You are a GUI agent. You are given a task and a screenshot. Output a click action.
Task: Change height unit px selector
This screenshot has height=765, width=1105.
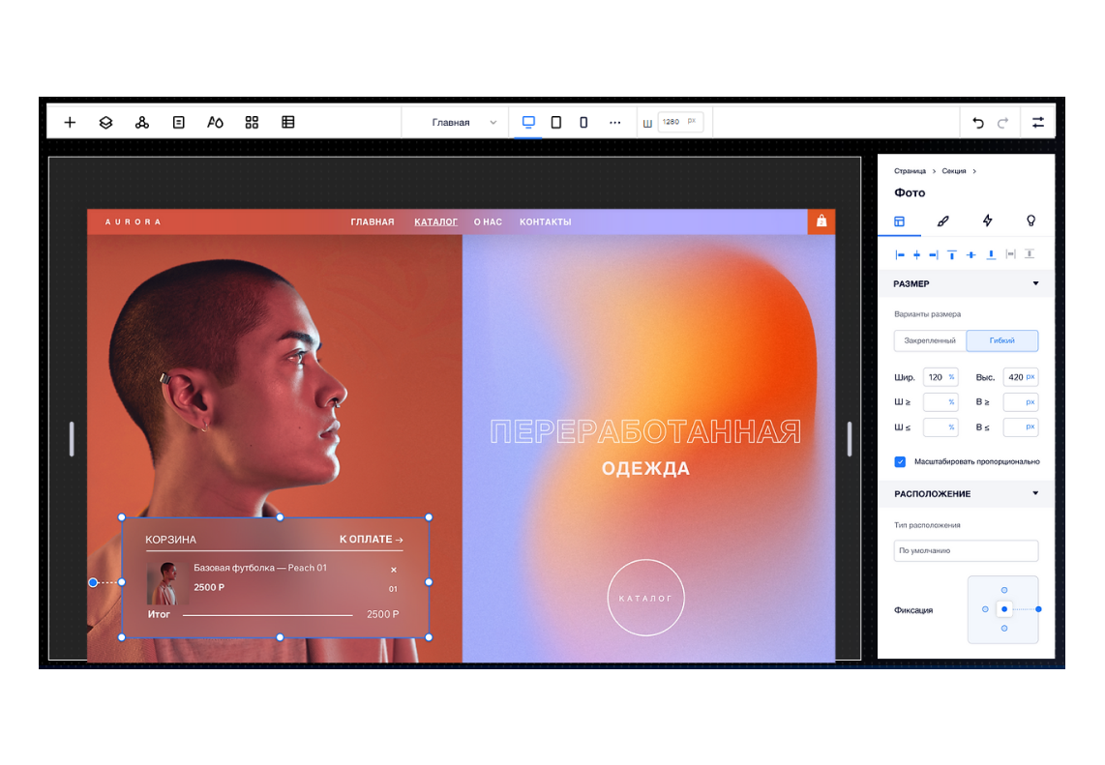(x=1030, y=377)
